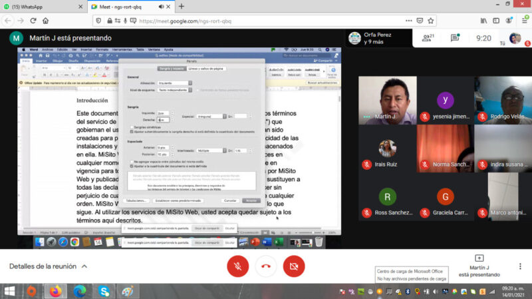This screenshot has height=299, width=532.
Task: Select Sangría y espacio tab
Action: pos(172,69)
